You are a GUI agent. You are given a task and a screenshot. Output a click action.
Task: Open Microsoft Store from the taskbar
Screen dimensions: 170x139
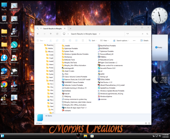click(x=92, y=136)
